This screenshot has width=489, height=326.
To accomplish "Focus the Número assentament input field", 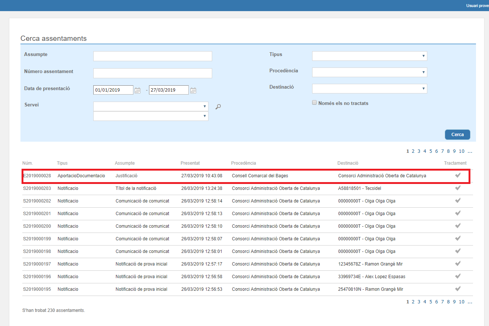I will [152, 73].
